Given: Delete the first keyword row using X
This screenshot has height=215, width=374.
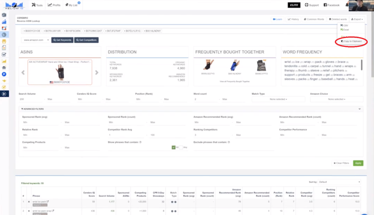Looking at the screenshot, I should point(29,202).
